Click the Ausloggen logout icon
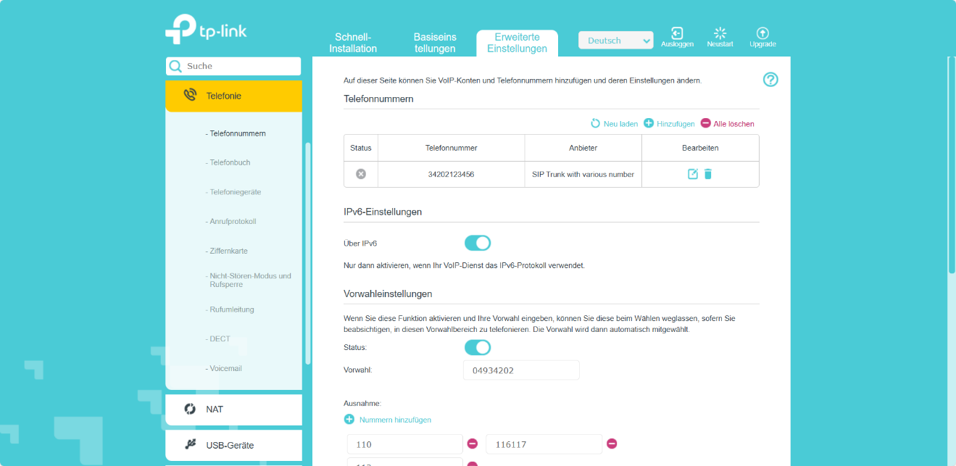Screen dimensions: 956x466 (x=677, y=33)
